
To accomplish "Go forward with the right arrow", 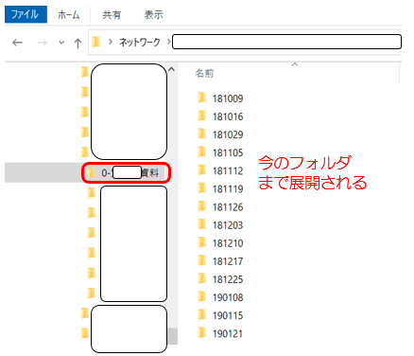I will tap(42, 43).
